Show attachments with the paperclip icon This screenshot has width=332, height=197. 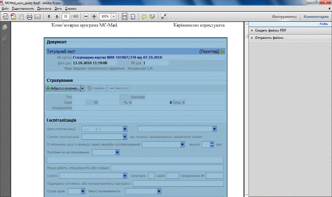5,39
